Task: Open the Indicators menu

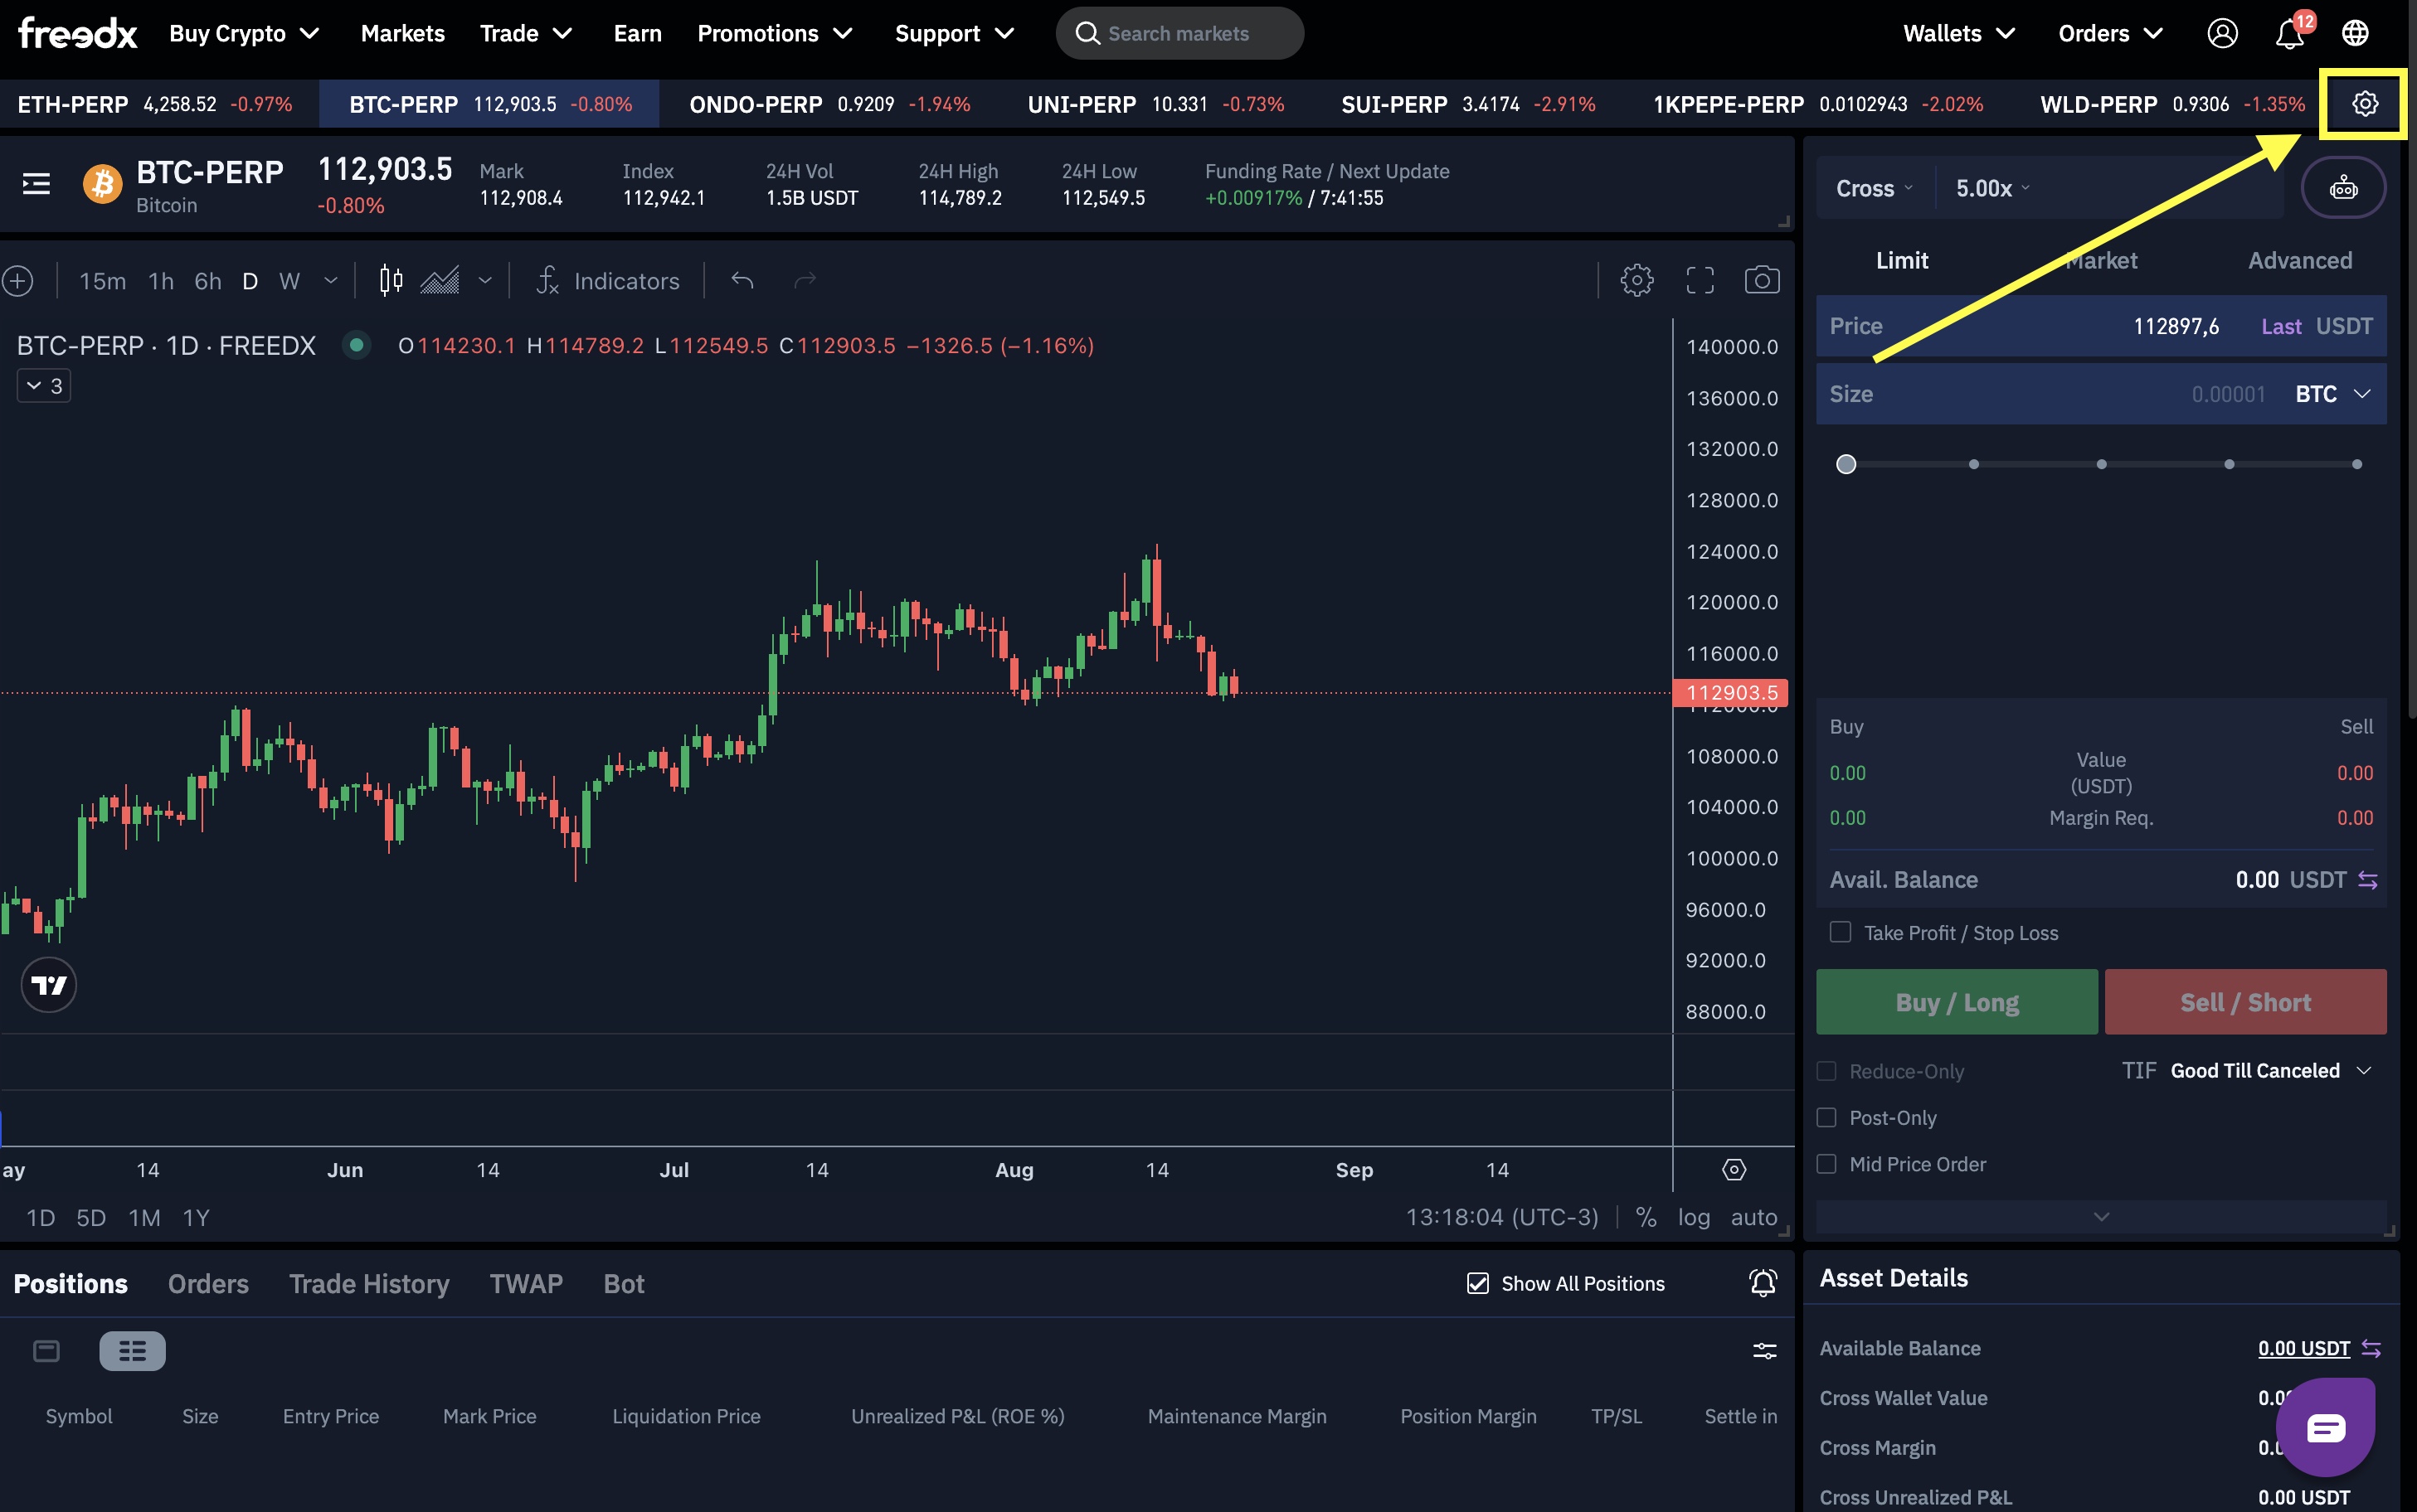Action: click(608, 281)
